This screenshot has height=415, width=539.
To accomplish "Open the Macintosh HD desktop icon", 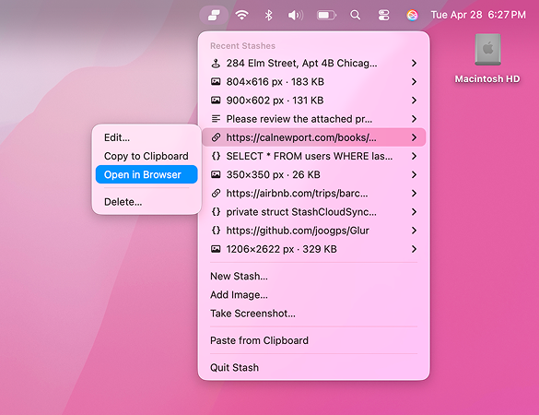I will coord(487,58).
